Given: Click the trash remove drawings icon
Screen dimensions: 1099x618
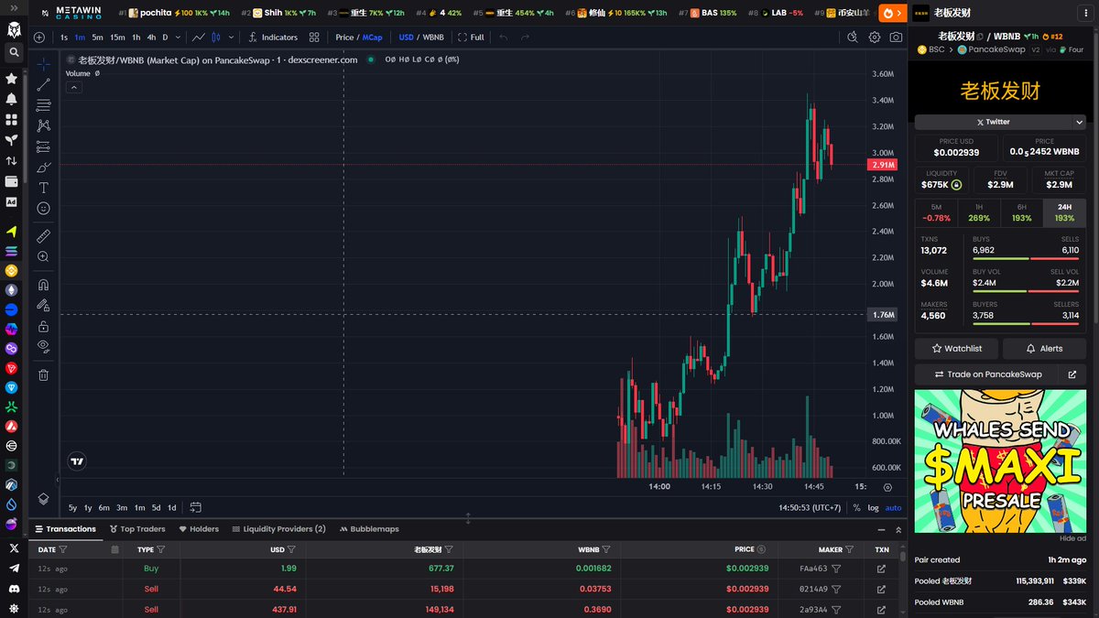Looking at the screenshot, I should click(x=43, y=374).
